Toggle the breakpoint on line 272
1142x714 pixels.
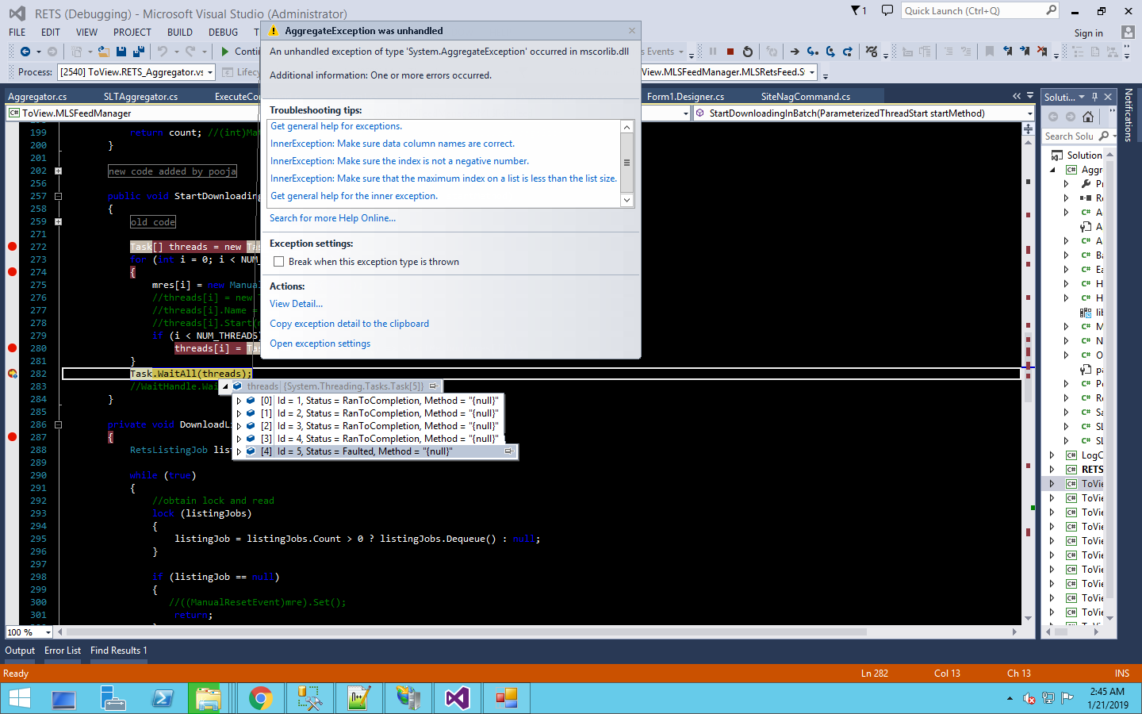[x=12, y=247]
